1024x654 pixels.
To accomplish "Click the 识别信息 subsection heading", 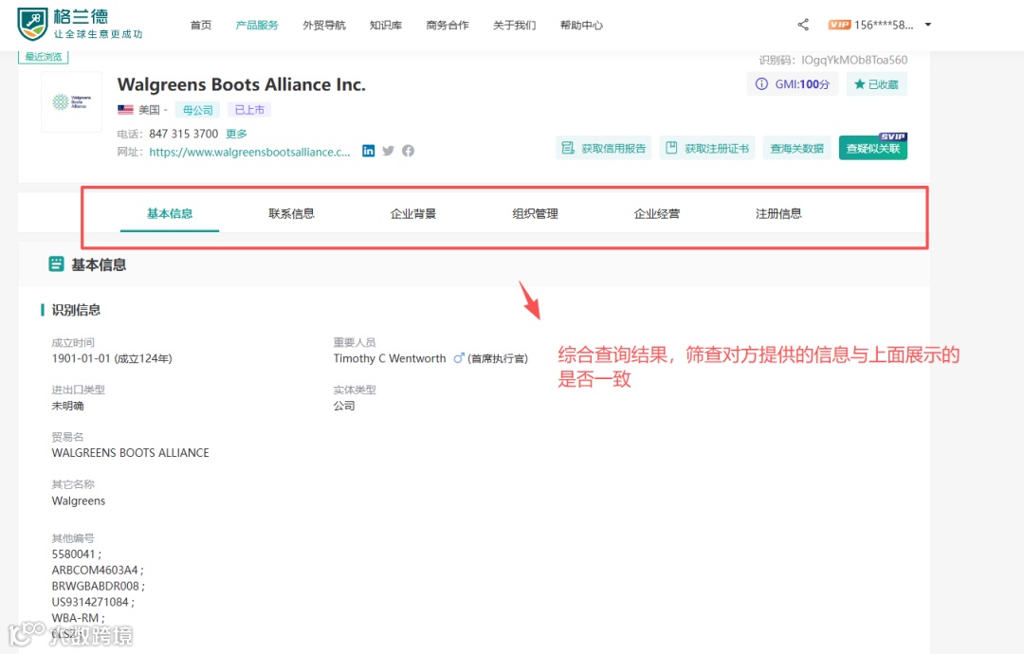I will [76, 310].
